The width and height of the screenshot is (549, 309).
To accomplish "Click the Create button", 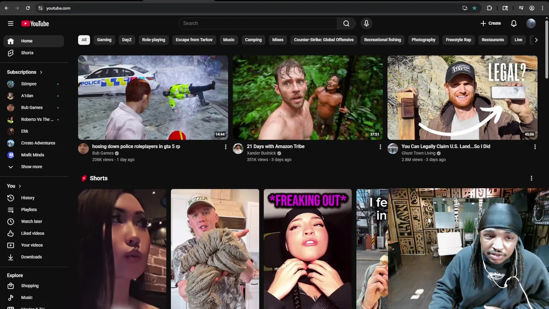I will (x=491, y=24).
